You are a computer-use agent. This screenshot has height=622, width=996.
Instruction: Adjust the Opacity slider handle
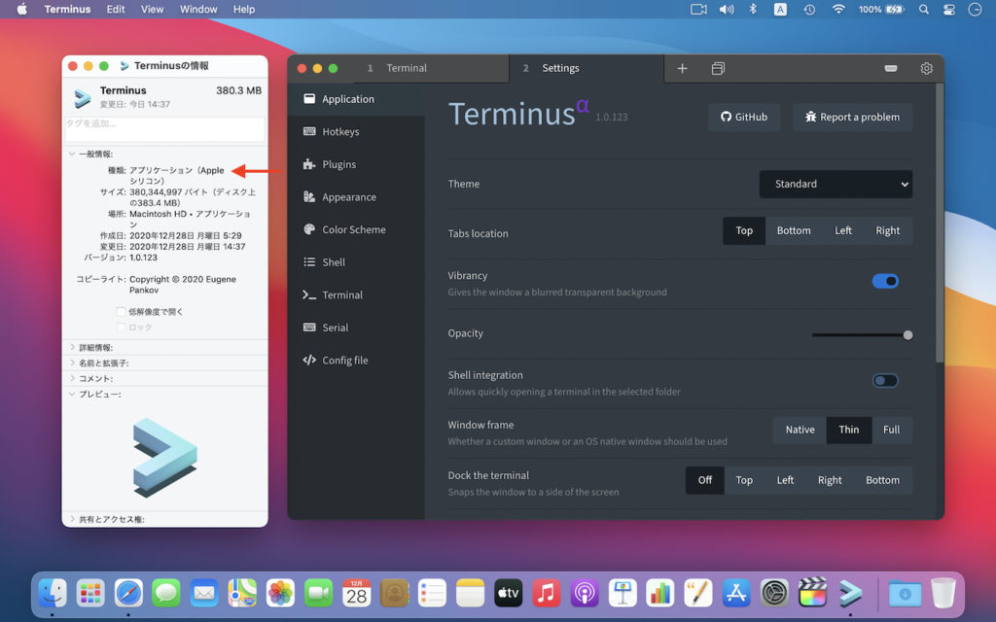point(907,334)
